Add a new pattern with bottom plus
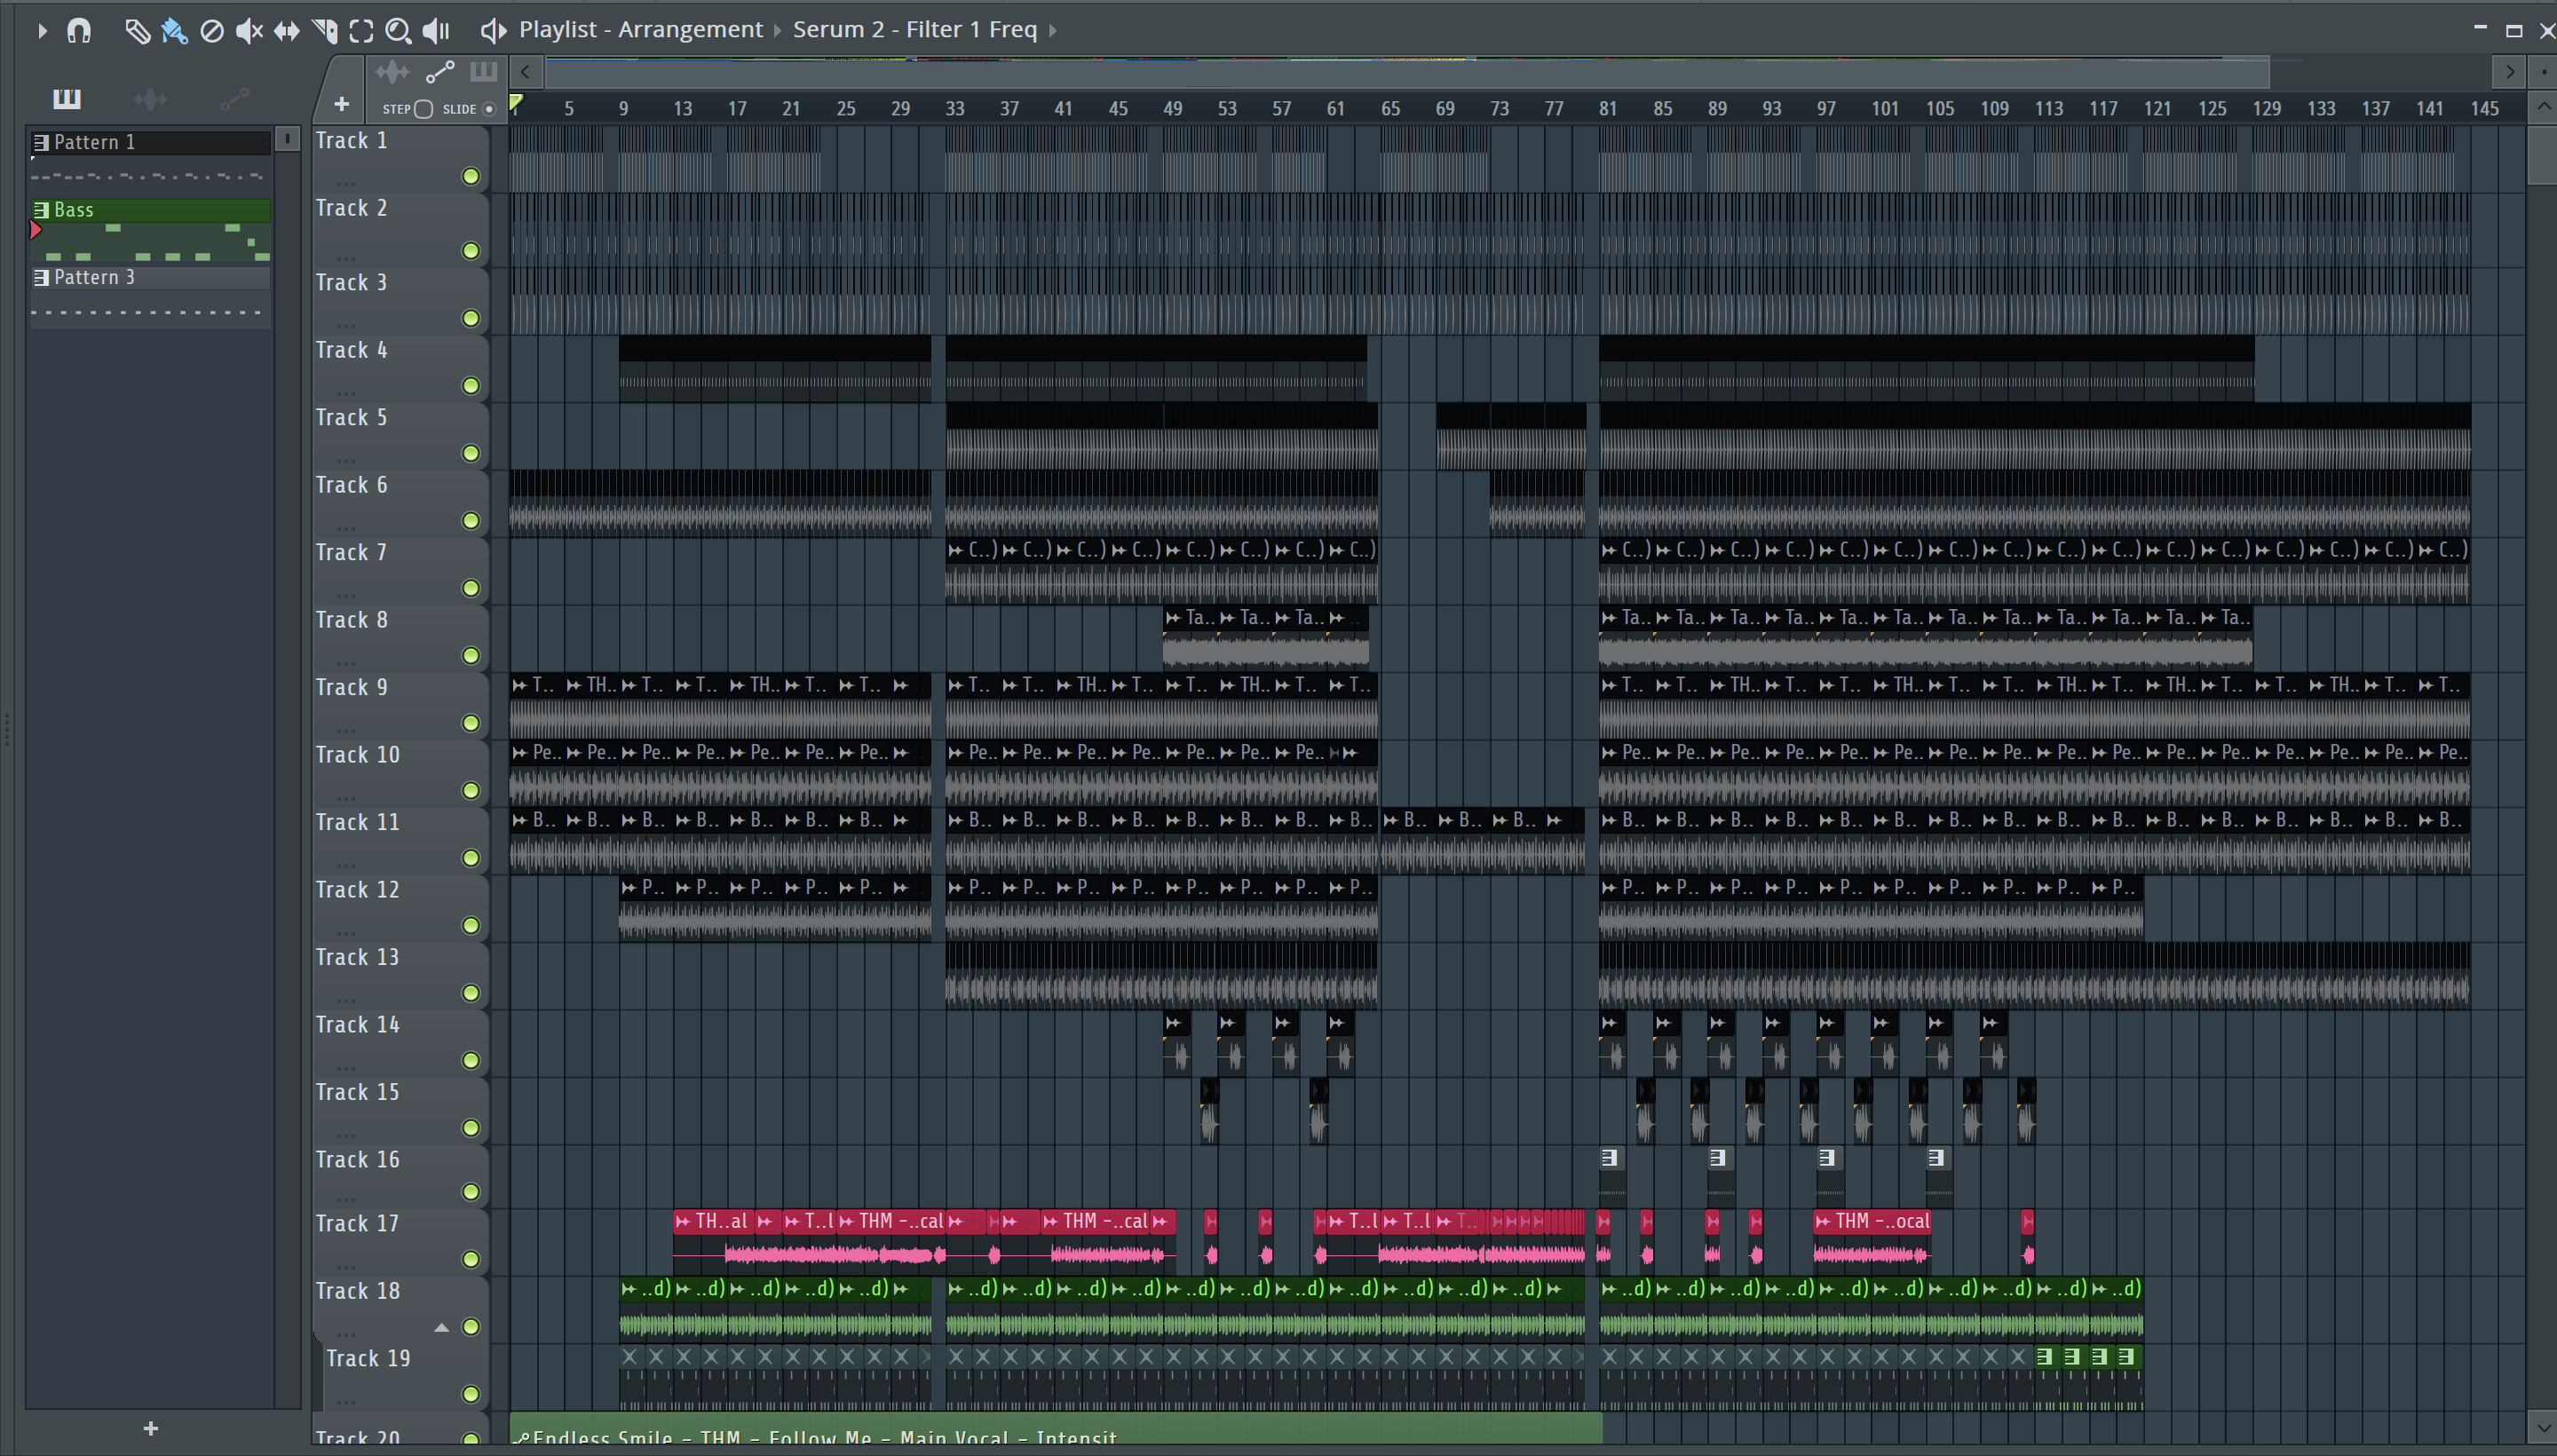The height and width of the screenshot is (1456, 2557). point(150,1428)
